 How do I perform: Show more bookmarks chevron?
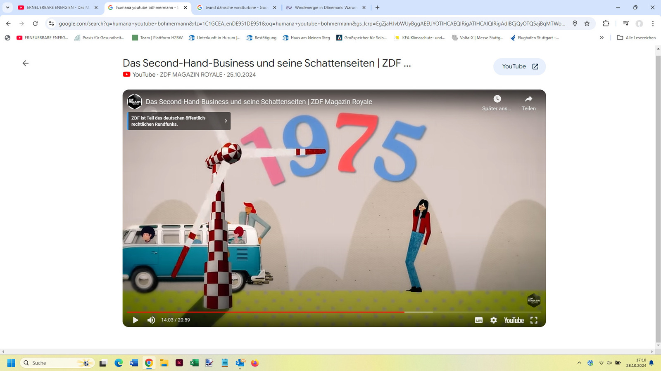(602, 38)
